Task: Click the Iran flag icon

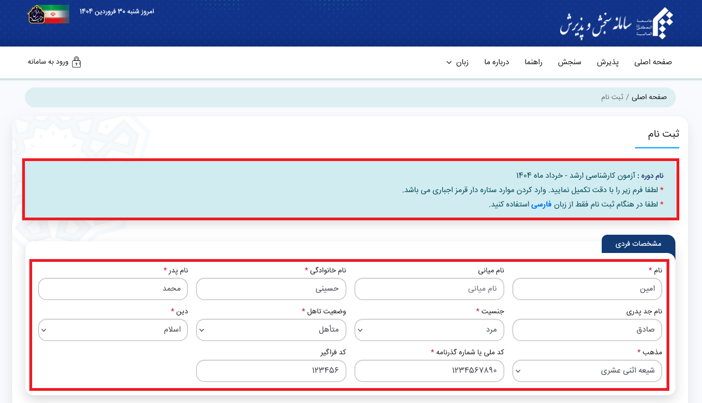Action: pos(57,14)
